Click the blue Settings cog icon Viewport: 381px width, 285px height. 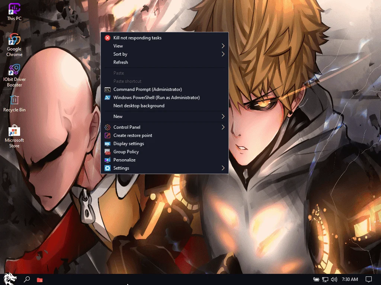pos(108,168)
